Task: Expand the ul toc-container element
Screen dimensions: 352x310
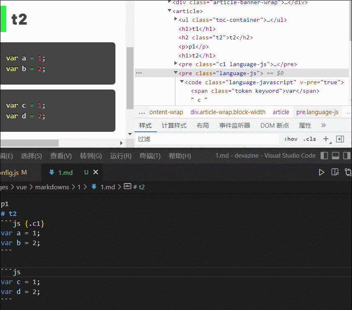Action: coord(176,19)
